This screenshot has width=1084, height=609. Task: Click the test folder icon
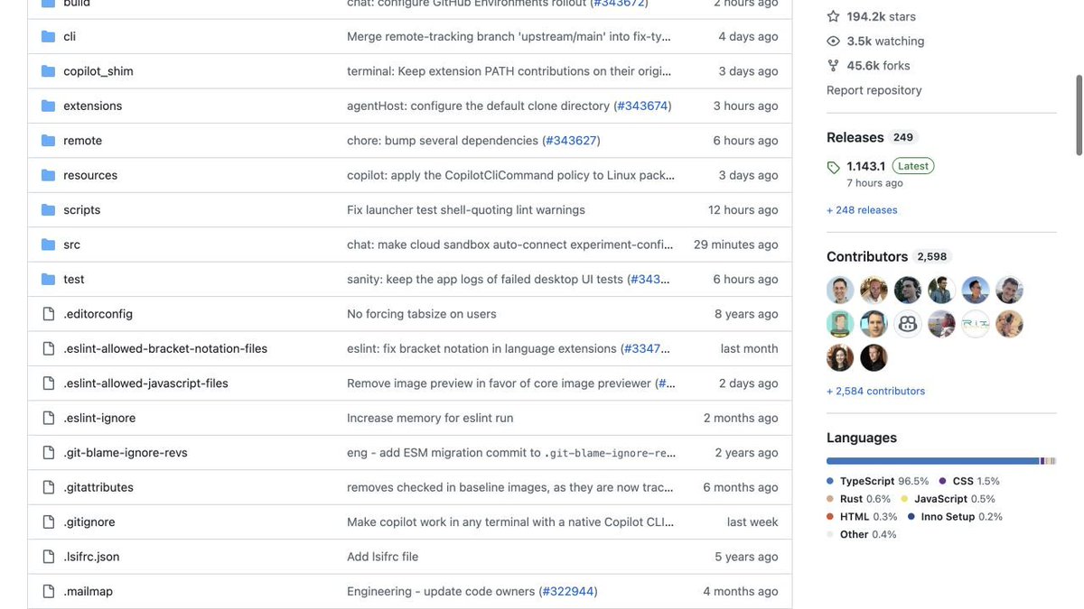[49, 280]
